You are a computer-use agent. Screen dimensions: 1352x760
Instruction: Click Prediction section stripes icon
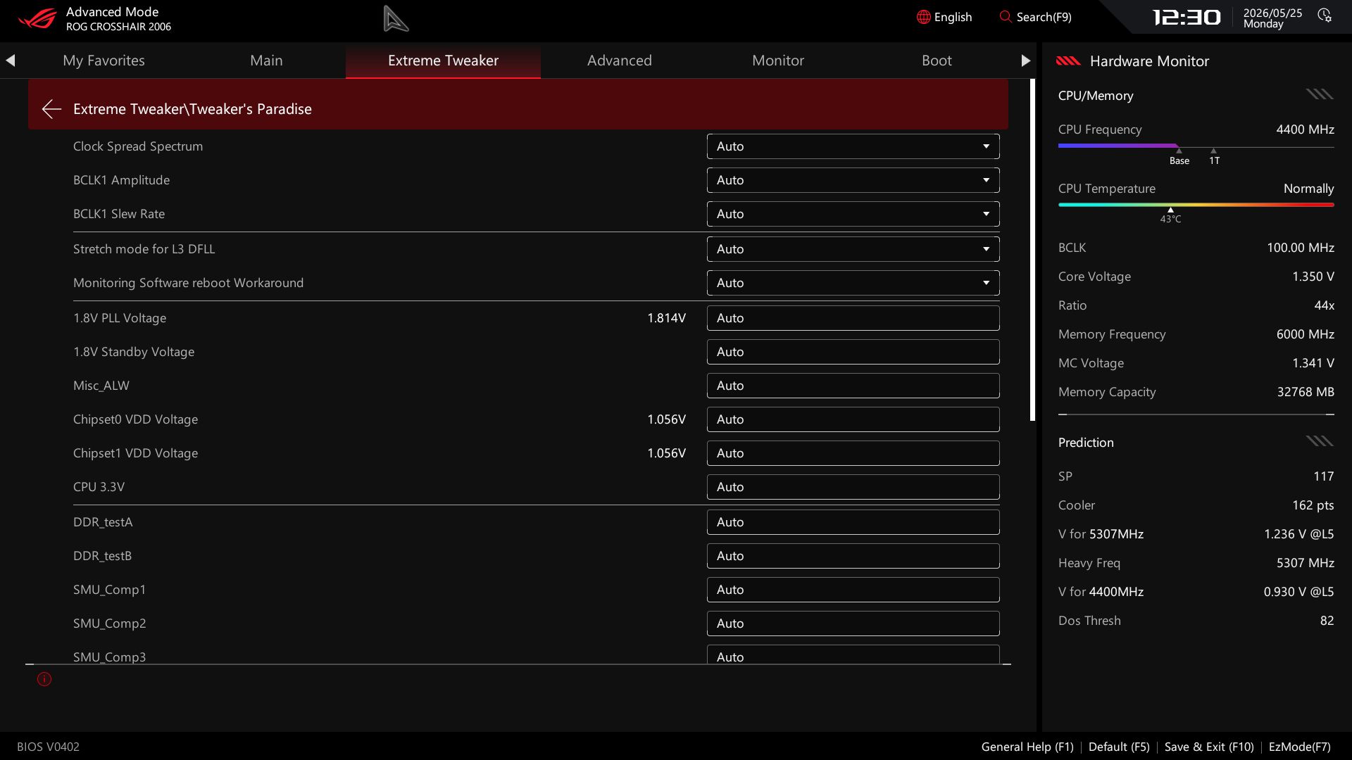tap(1320, 441)
